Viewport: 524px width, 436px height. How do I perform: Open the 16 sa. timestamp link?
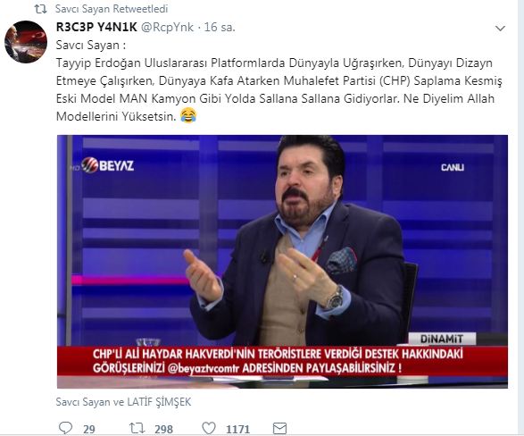click(x=220, y=28)
